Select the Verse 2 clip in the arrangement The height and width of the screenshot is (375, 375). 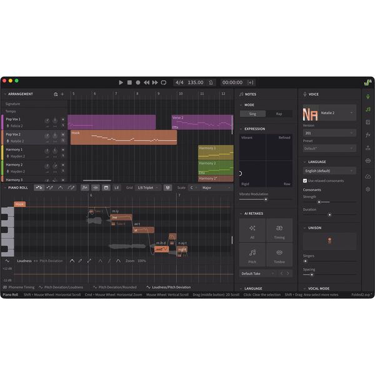point(202,122)
